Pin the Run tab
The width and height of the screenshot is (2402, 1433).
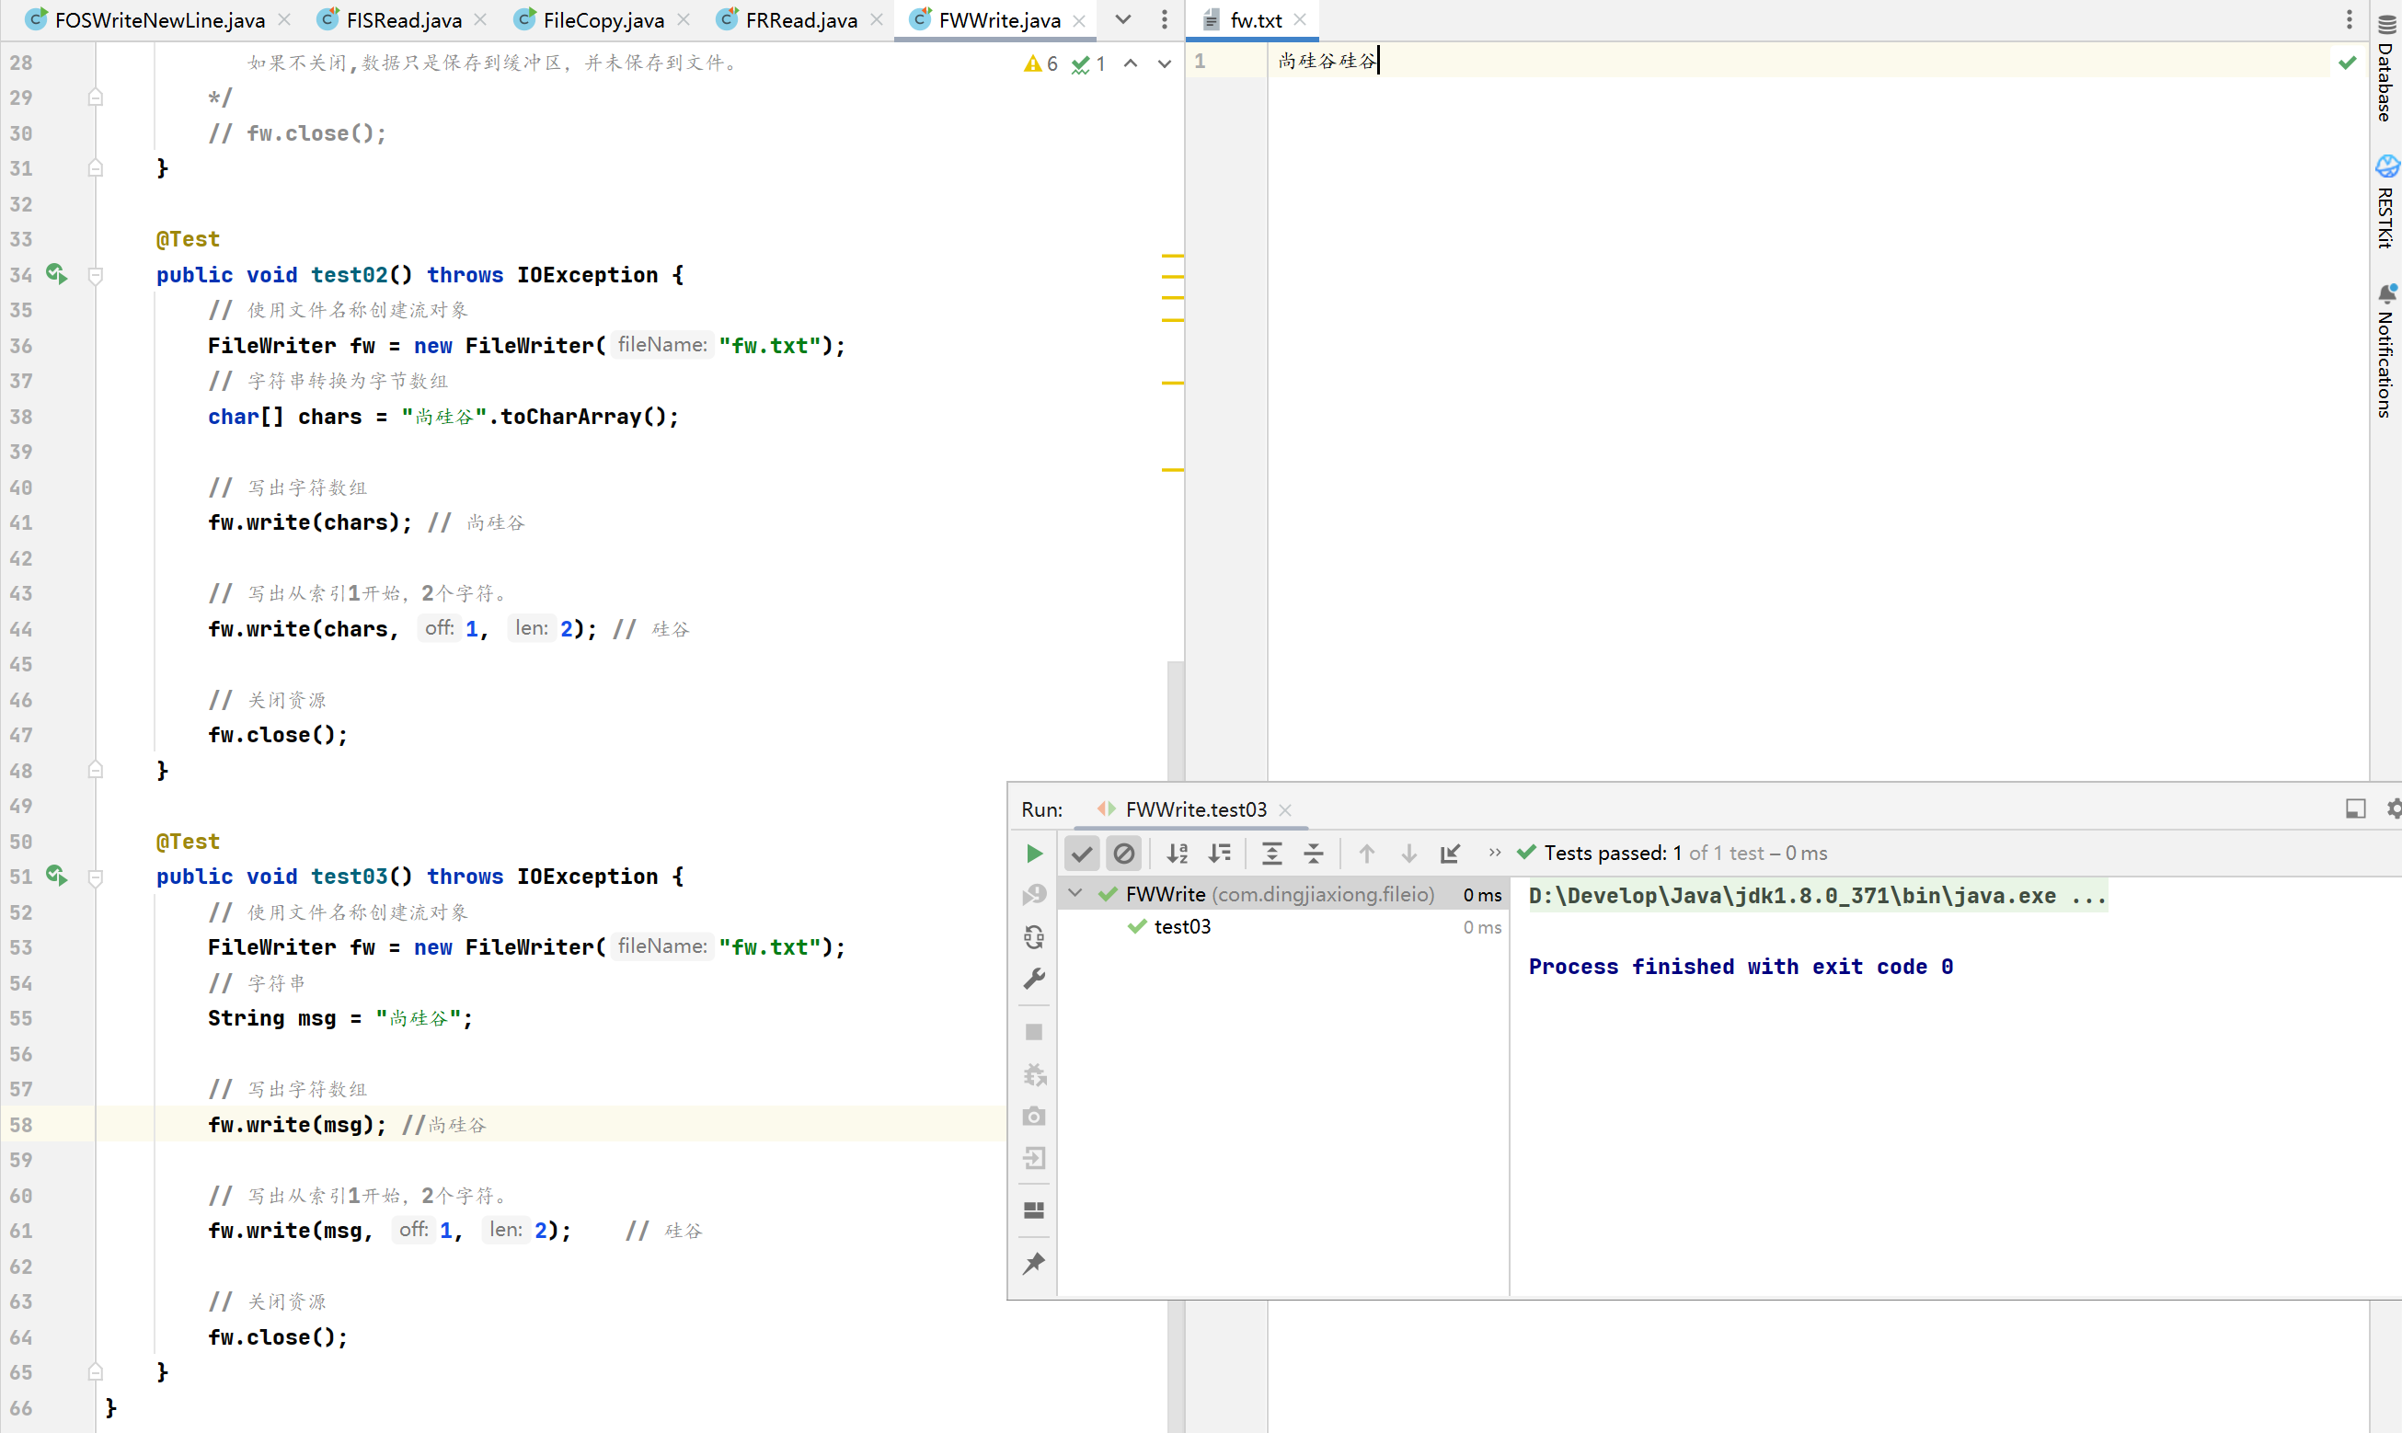pyautogui.click(x=1033, y=1263)
